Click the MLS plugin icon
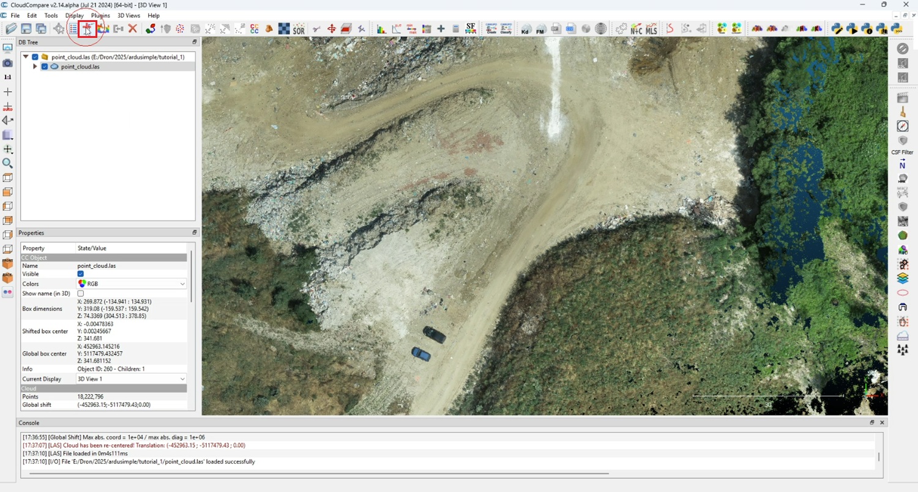This screenshot has height=492, width=918. (x=651, y=29)
